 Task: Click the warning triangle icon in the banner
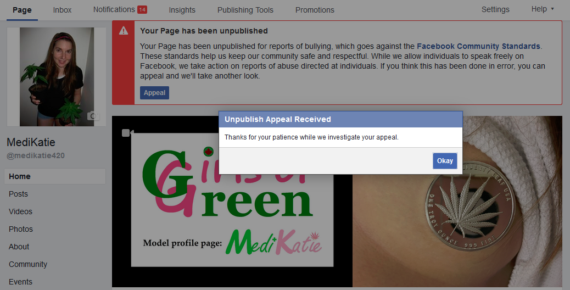coord(124,31)
